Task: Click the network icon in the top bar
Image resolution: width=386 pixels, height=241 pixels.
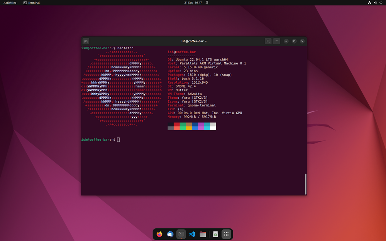Action: pos(369,3)
